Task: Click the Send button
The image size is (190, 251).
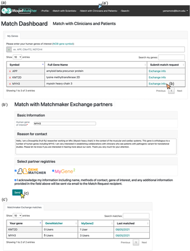Action: (x=17, y=192)
